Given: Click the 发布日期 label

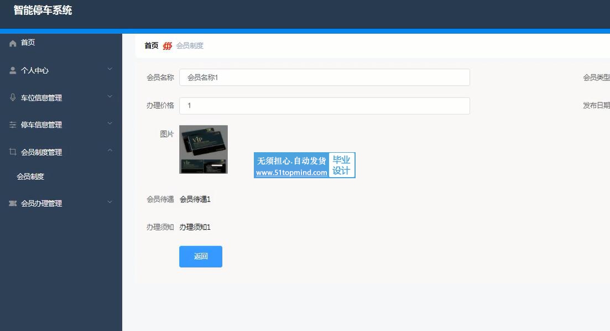Looking at the screenshot, I should click(x=596, y=106).
